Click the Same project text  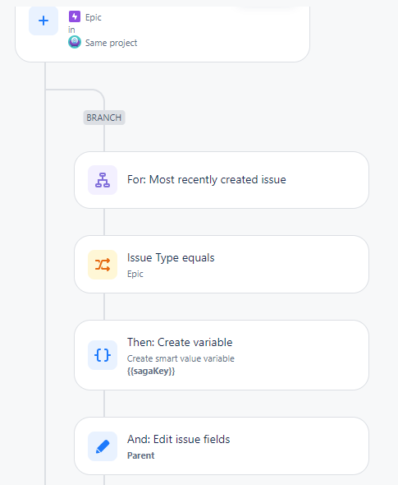[x=111, y=43]
